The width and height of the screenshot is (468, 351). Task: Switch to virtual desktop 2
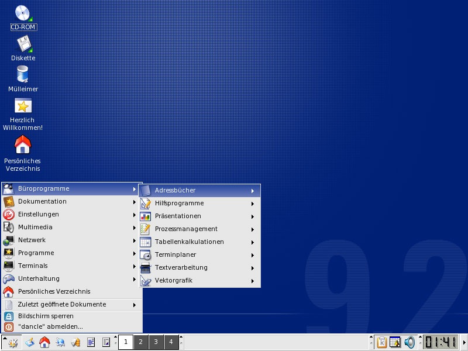click(141, 342)
